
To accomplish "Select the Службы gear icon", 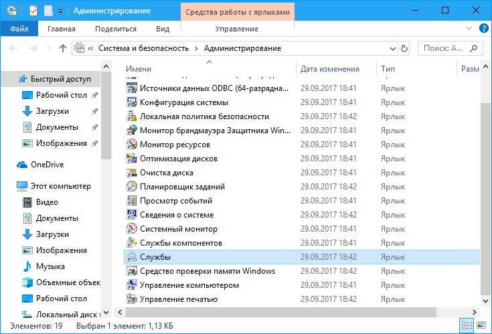I will (x=131, y=257).
